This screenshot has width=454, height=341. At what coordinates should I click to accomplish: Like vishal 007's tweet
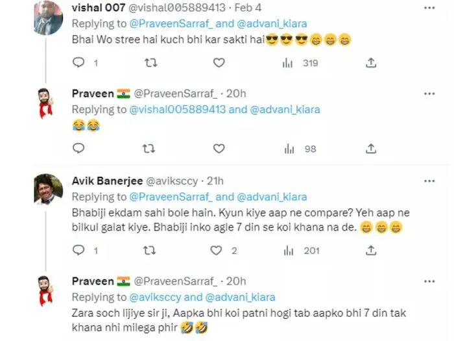coord(219,63)
